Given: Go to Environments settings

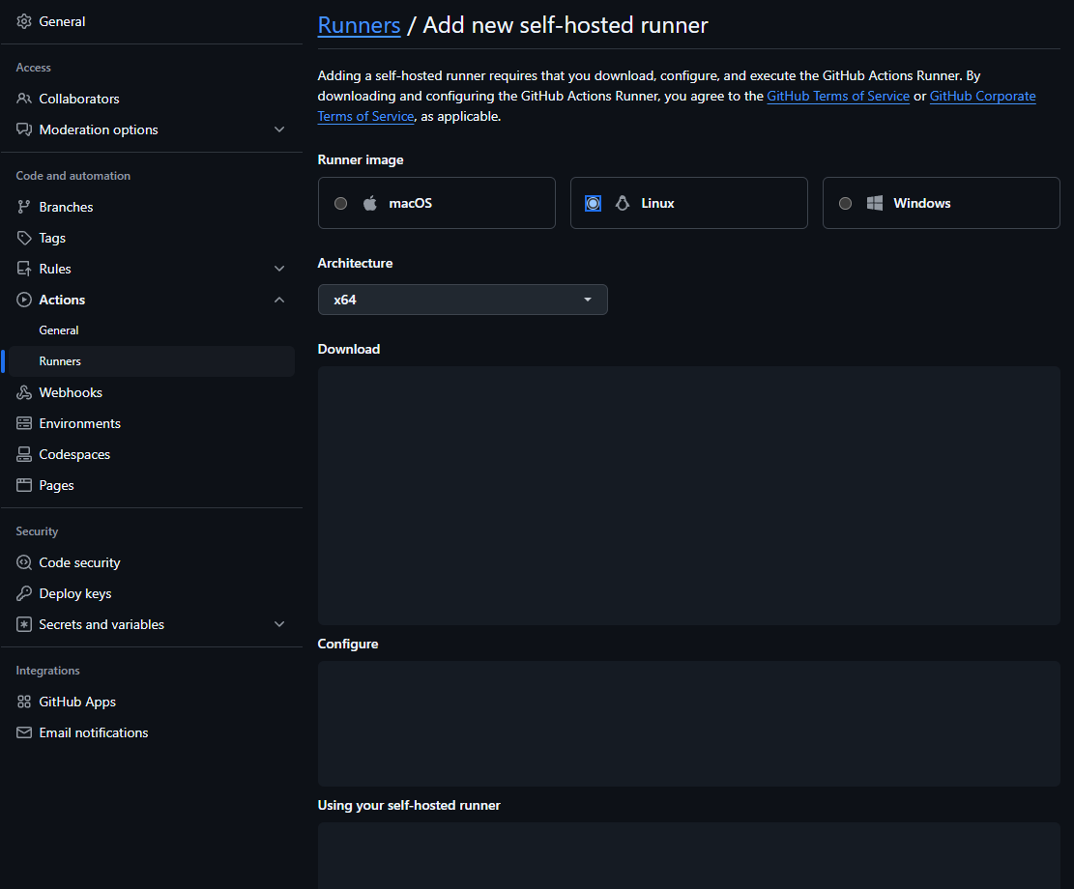Looking at the screenshot, I should 150,423.
